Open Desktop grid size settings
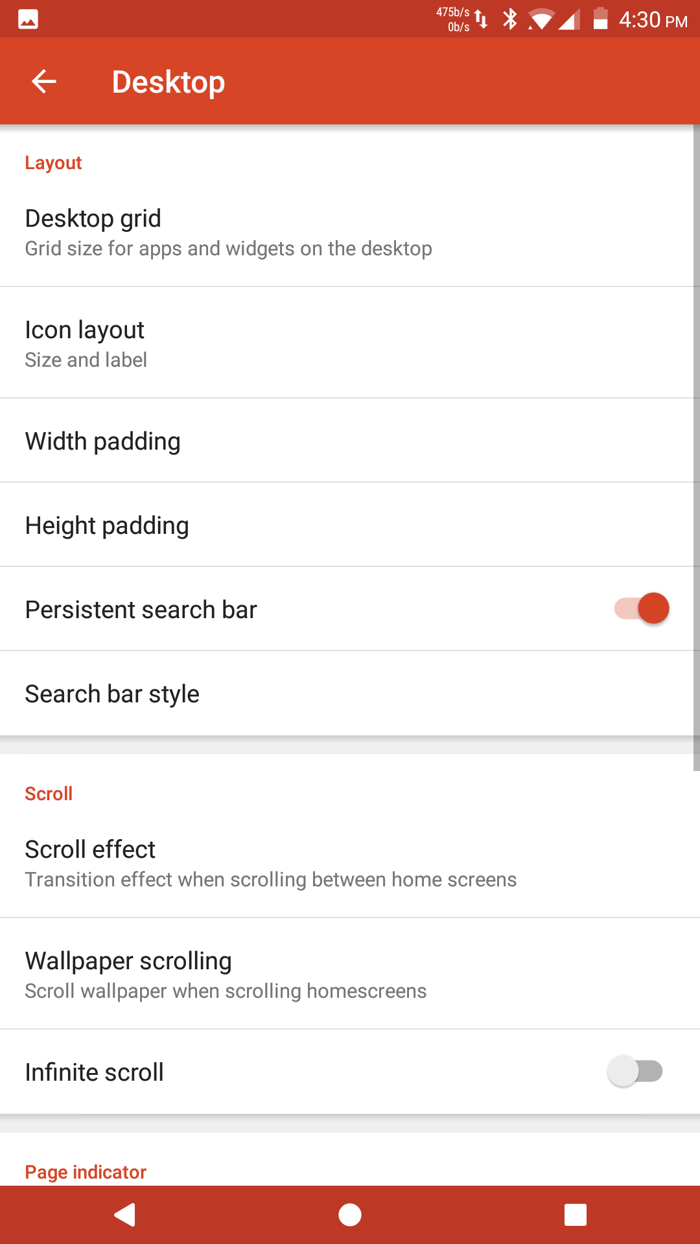The width and height of the screenshot is (700, 1244). pos(350,232)
